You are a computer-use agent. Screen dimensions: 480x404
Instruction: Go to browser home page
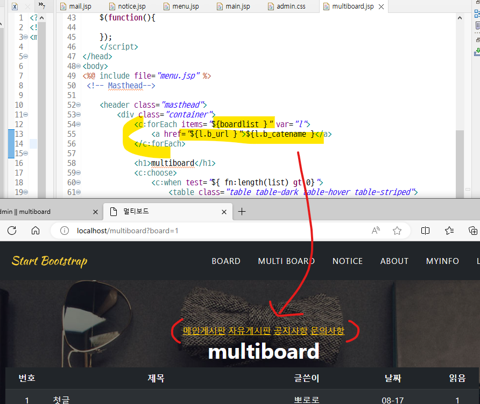(36, 231)
